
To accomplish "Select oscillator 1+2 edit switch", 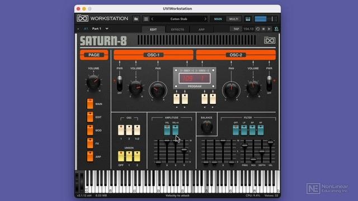I will coord(137,130).
